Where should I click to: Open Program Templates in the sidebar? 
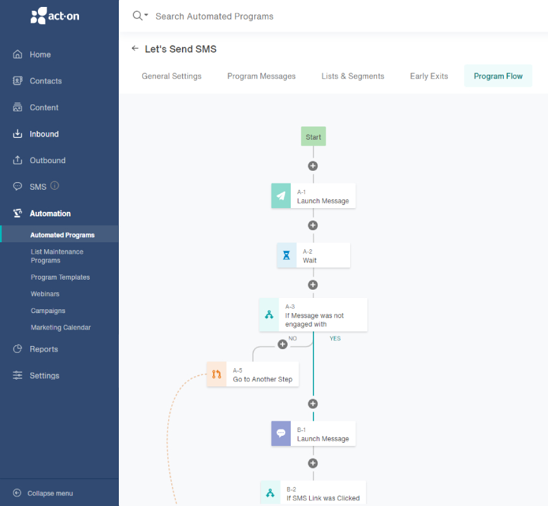(x=60, y=277)
